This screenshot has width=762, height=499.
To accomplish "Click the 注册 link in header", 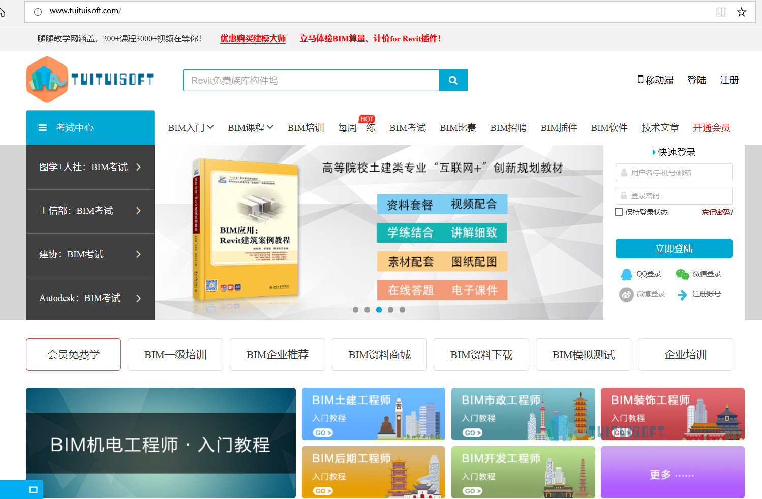I will click(729, 80).
